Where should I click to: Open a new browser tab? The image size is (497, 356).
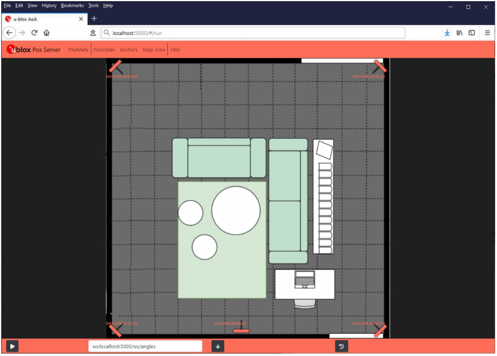point(94,19)
